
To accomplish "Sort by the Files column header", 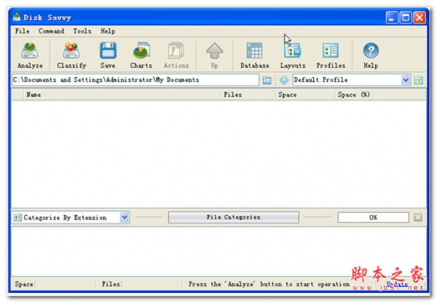I will point(248,95).
